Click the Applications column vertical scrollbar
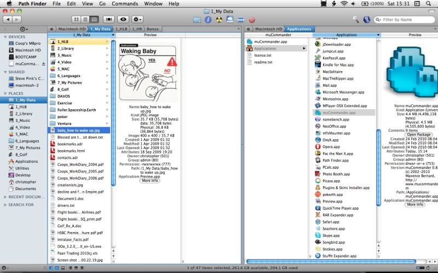 pos(378,167)
